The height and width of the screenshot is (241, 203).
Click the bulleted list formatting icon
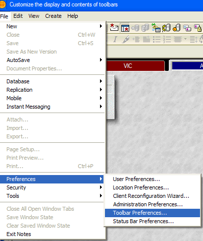pyautogui.click(x=156, y=39)
